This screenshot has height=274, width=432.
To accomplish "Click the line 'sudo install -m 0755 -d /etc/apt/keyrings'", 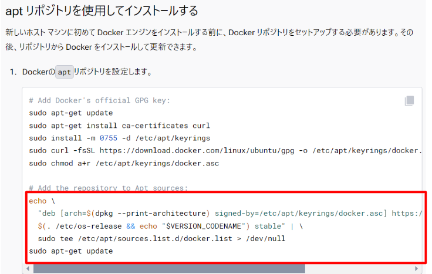I will coord(119,138).
